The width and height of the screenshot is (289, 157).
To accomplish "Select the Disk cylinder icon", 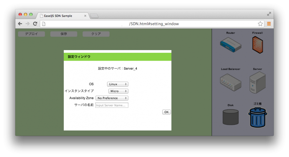I will (231, 117).
